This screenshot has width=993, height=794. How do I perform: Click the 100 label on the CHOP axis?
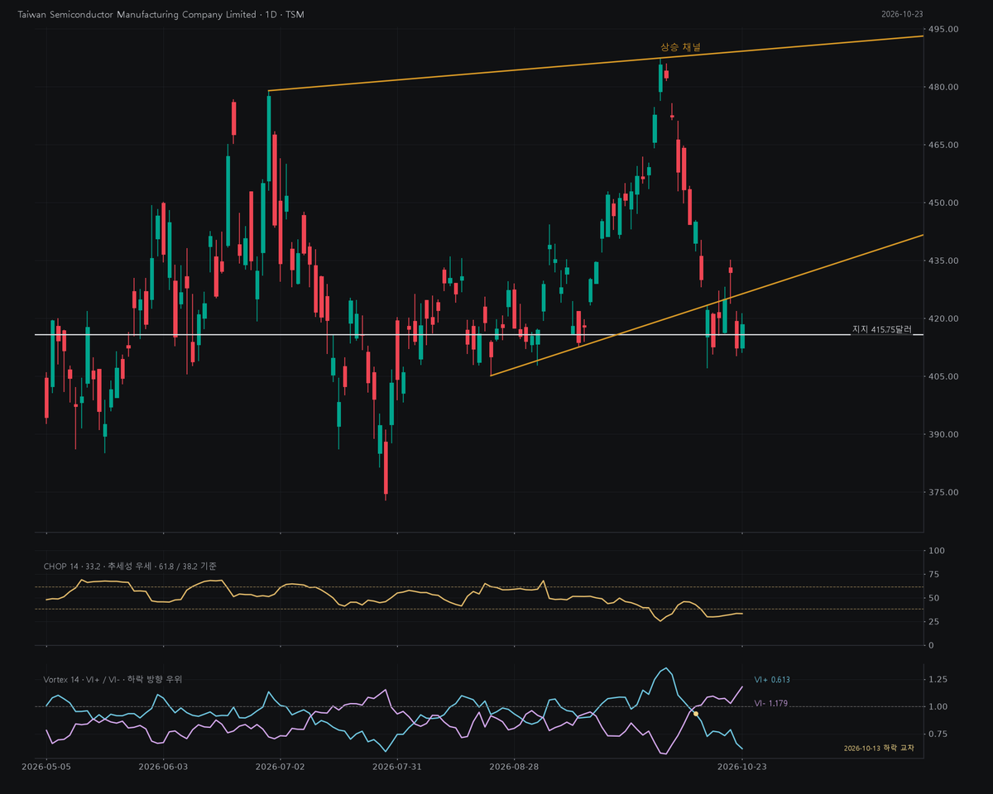[x=938, y=551]
